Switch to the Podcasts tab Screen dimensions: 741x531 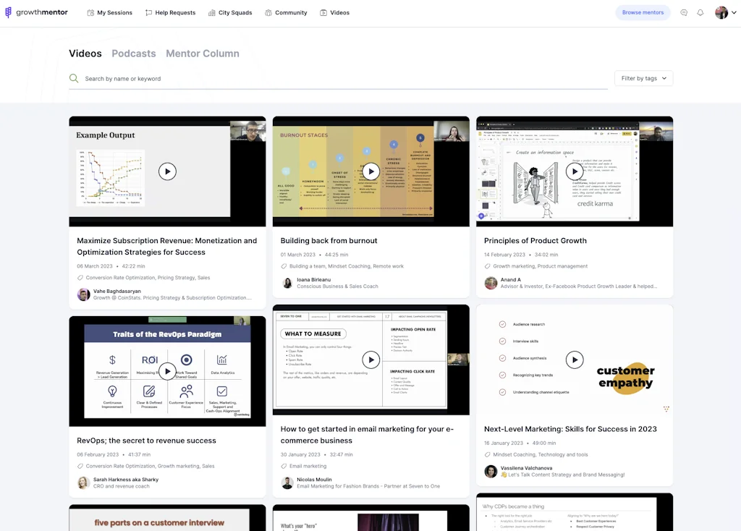pos(133,54)
